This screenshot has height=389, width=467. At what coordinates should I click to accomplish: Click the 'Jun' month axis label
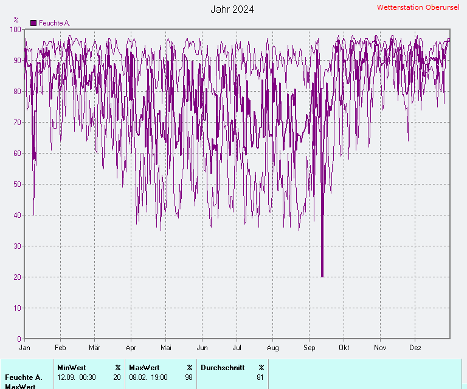(x=202, y=348)
